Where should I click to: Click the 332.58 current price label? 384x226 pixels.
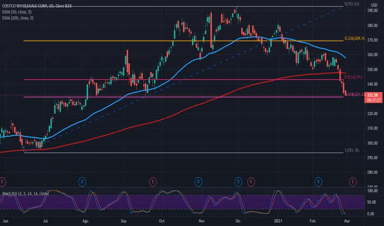point(373,95)
